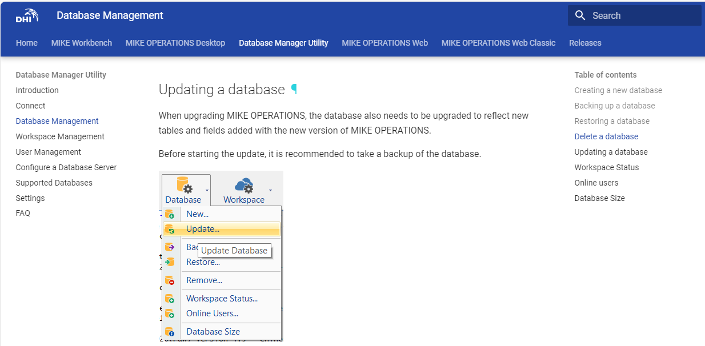This screenshot has width=705, height=346.
Task: Click the icon beside Restore... entry
Action: point(170,262)
